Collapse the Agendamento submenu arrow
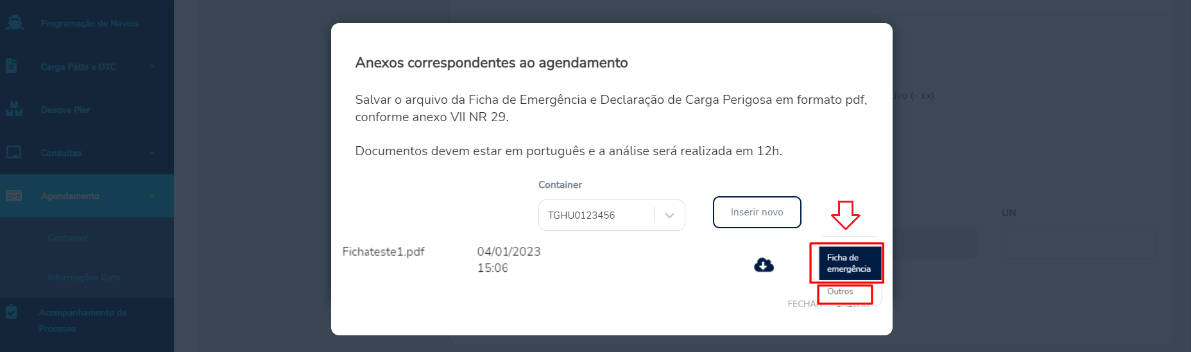The width and height of the screenshot is (1191, 352). [152, 196]
